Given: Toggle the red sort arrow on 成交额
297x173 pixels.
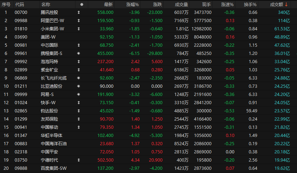Looking at the screenshot, I should [286, 4].
